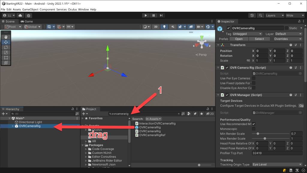This screenshot has height=173, width=307.
Task: Toggle scene audio mute
Action: pyautogui.click(x=173, y=27)
